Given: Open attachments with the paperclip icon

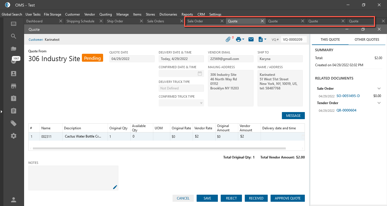Looking at the screenshot, I should point(228,39).
